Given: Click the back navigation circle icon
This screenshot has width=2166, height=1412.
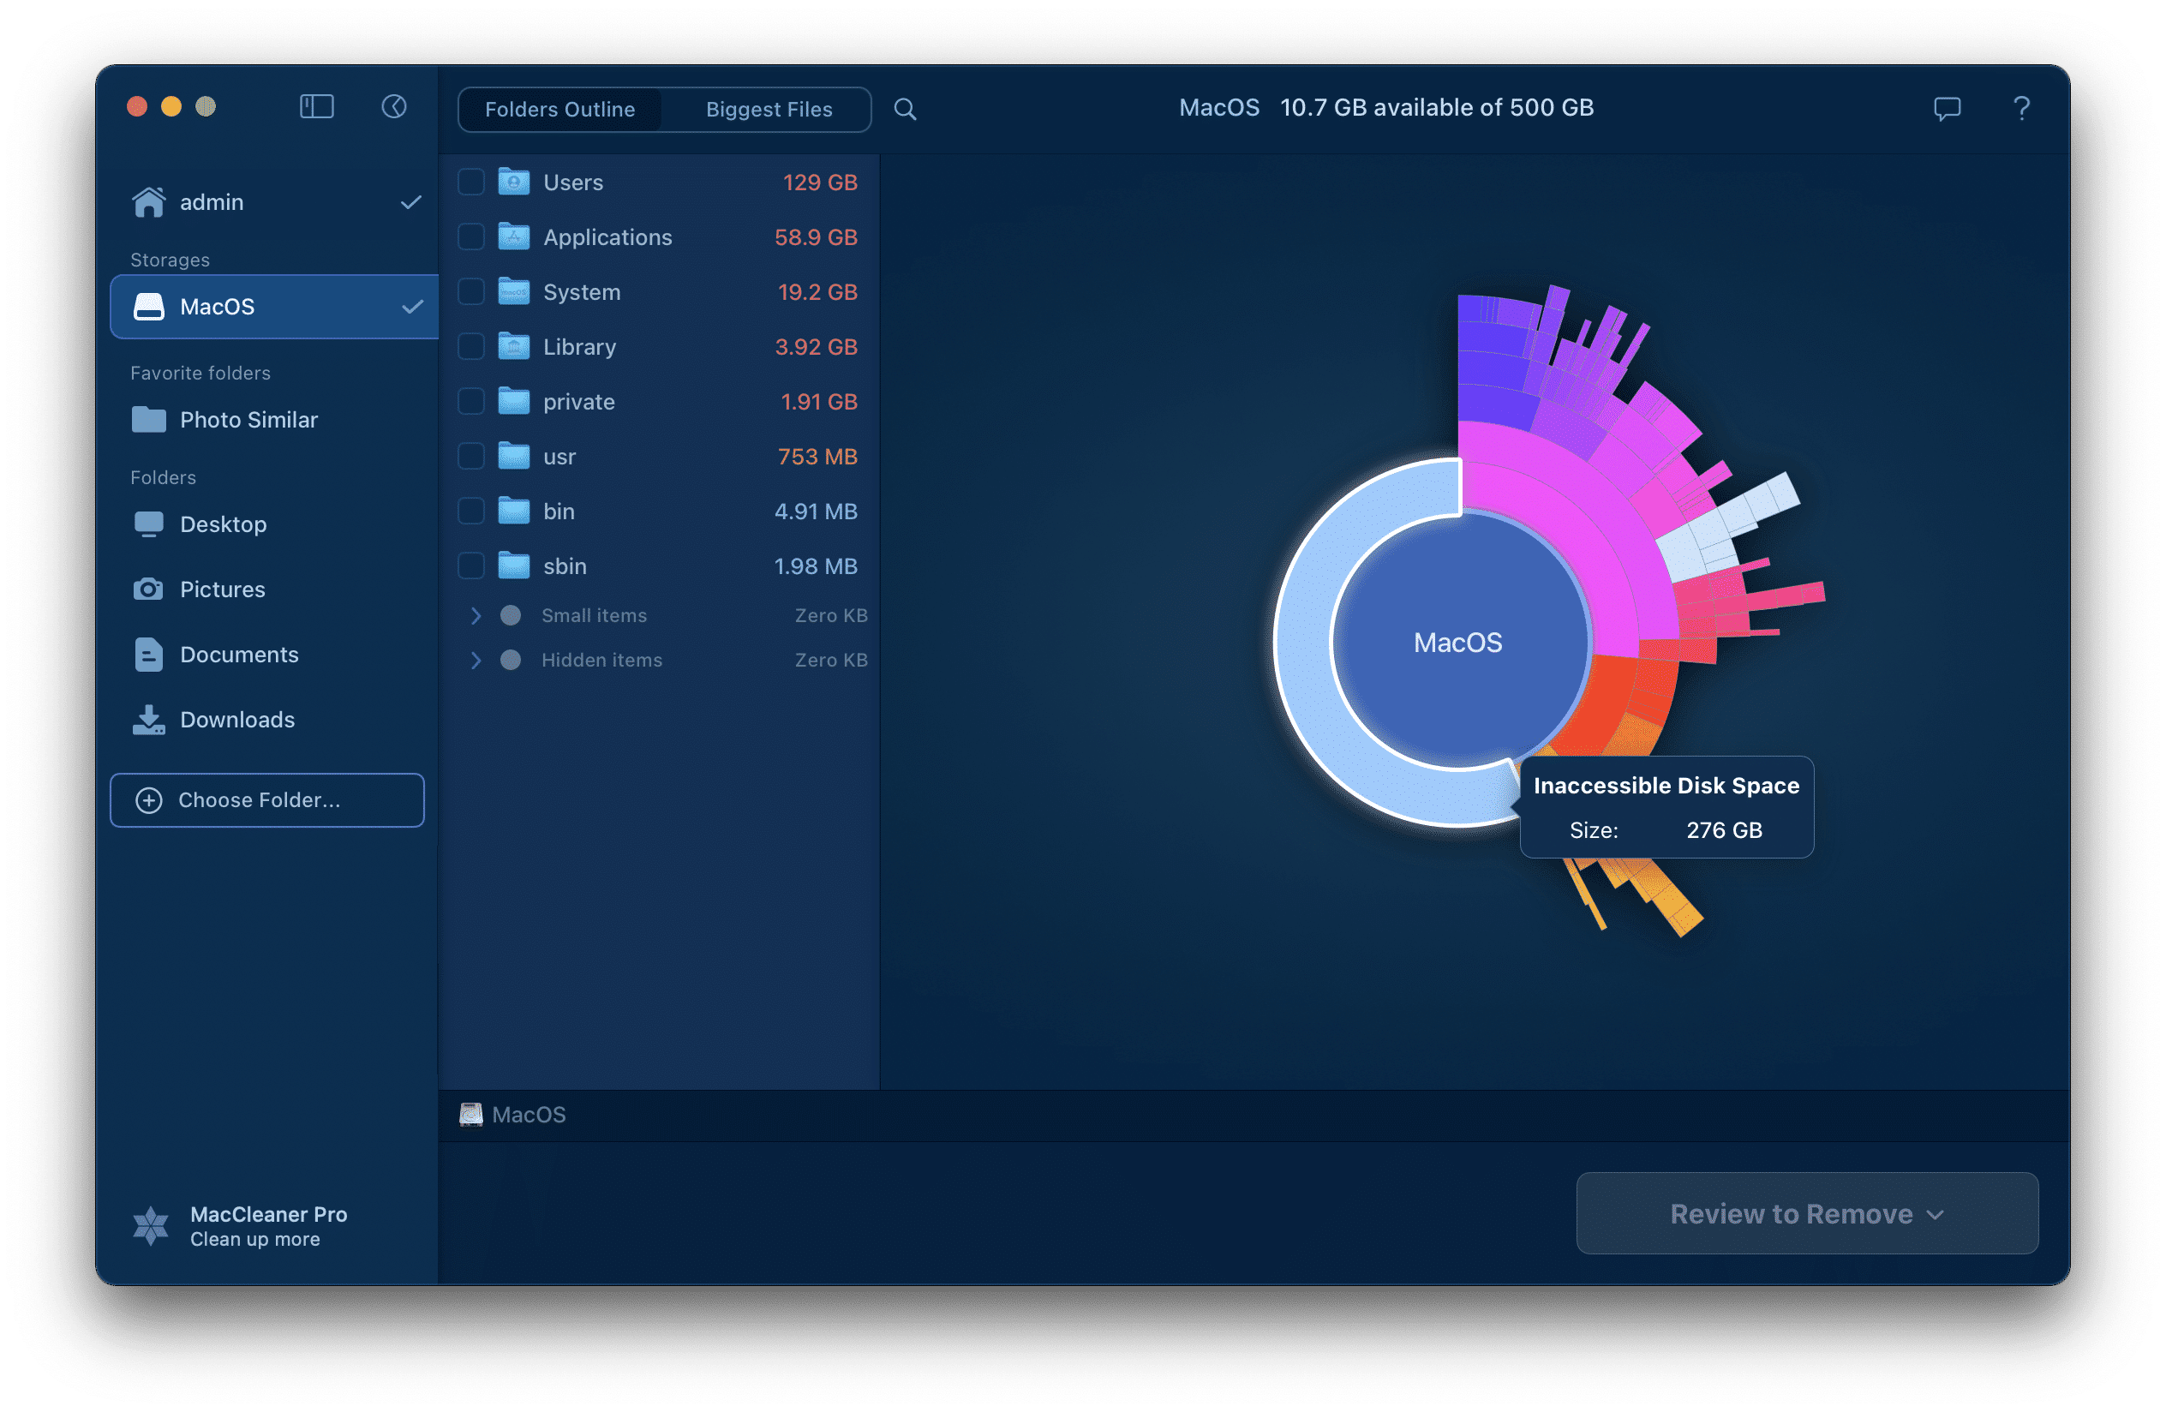Looking at the screenshot, I should pyautogui.click(x=394, y=106).
